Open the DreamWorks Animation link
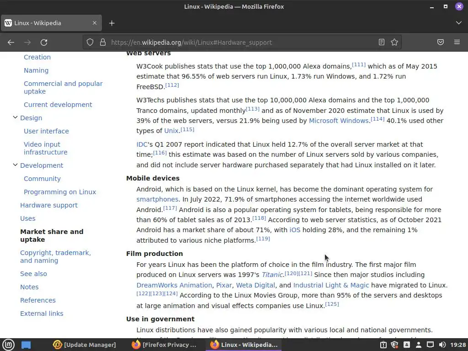The height and width of the screenshot is (351, 468). (x=174, y=285)
